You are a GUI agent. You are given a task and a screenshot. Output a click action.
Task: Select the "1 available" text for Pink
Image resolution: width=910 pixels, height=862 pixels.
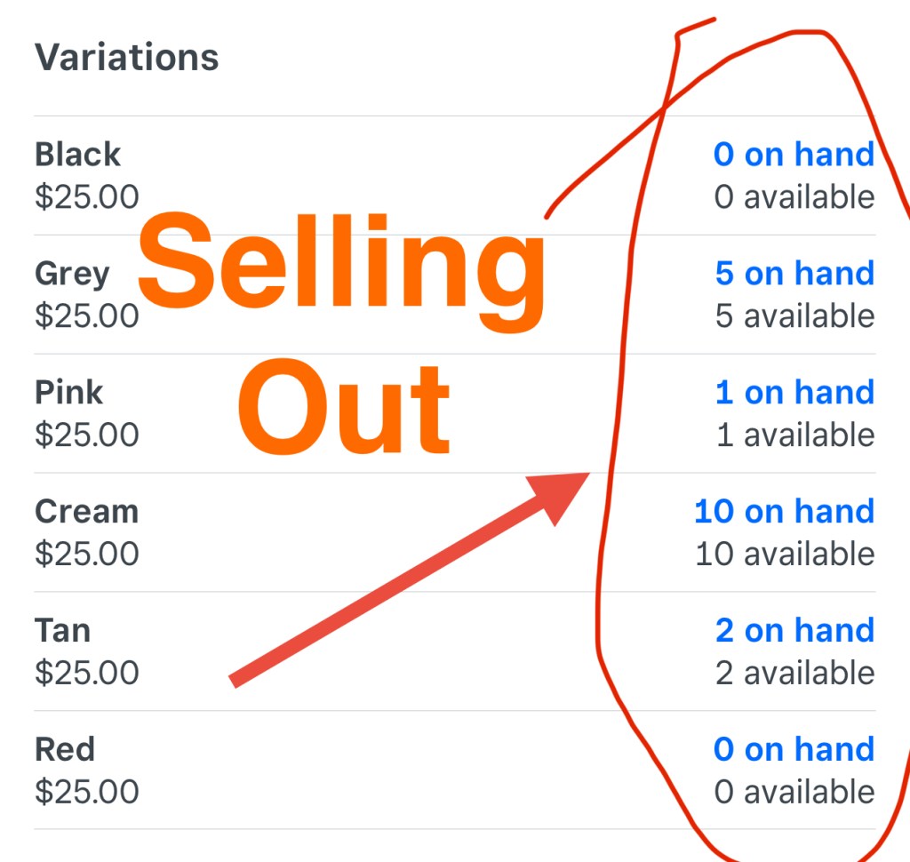tap(794, 435)
